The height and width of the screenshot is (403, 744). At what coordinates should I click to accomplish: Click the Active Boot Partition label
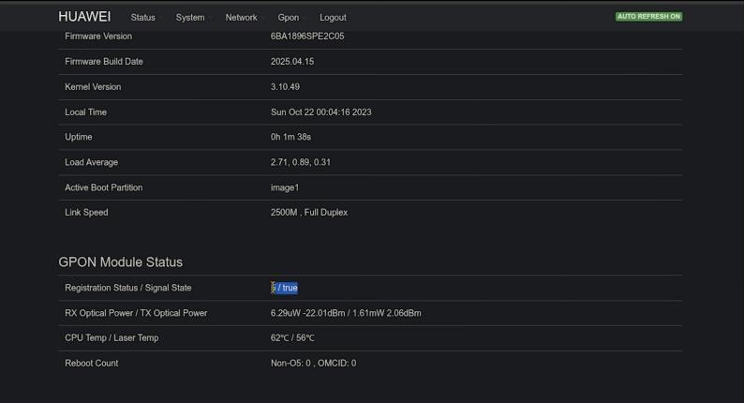coord(104,187)
